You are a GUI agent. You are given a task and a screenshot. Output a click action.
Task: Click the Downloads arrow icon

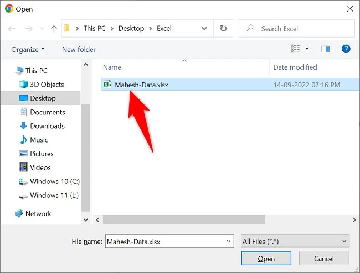tap(23, 126)
